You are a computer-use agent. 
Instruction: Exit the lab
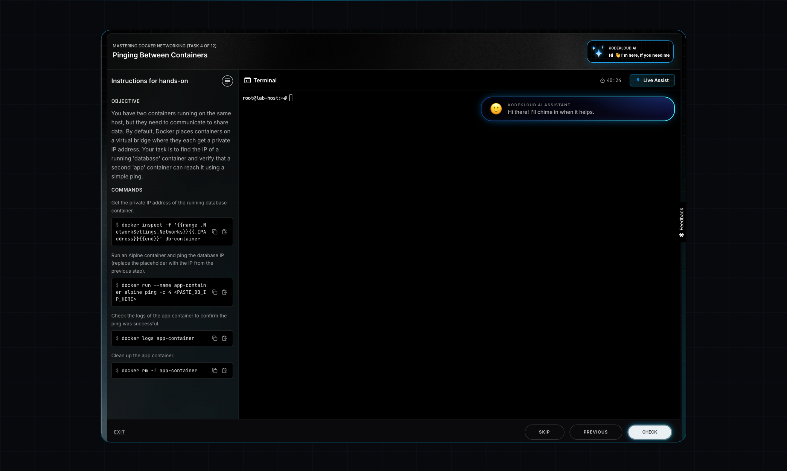point(119,432)
